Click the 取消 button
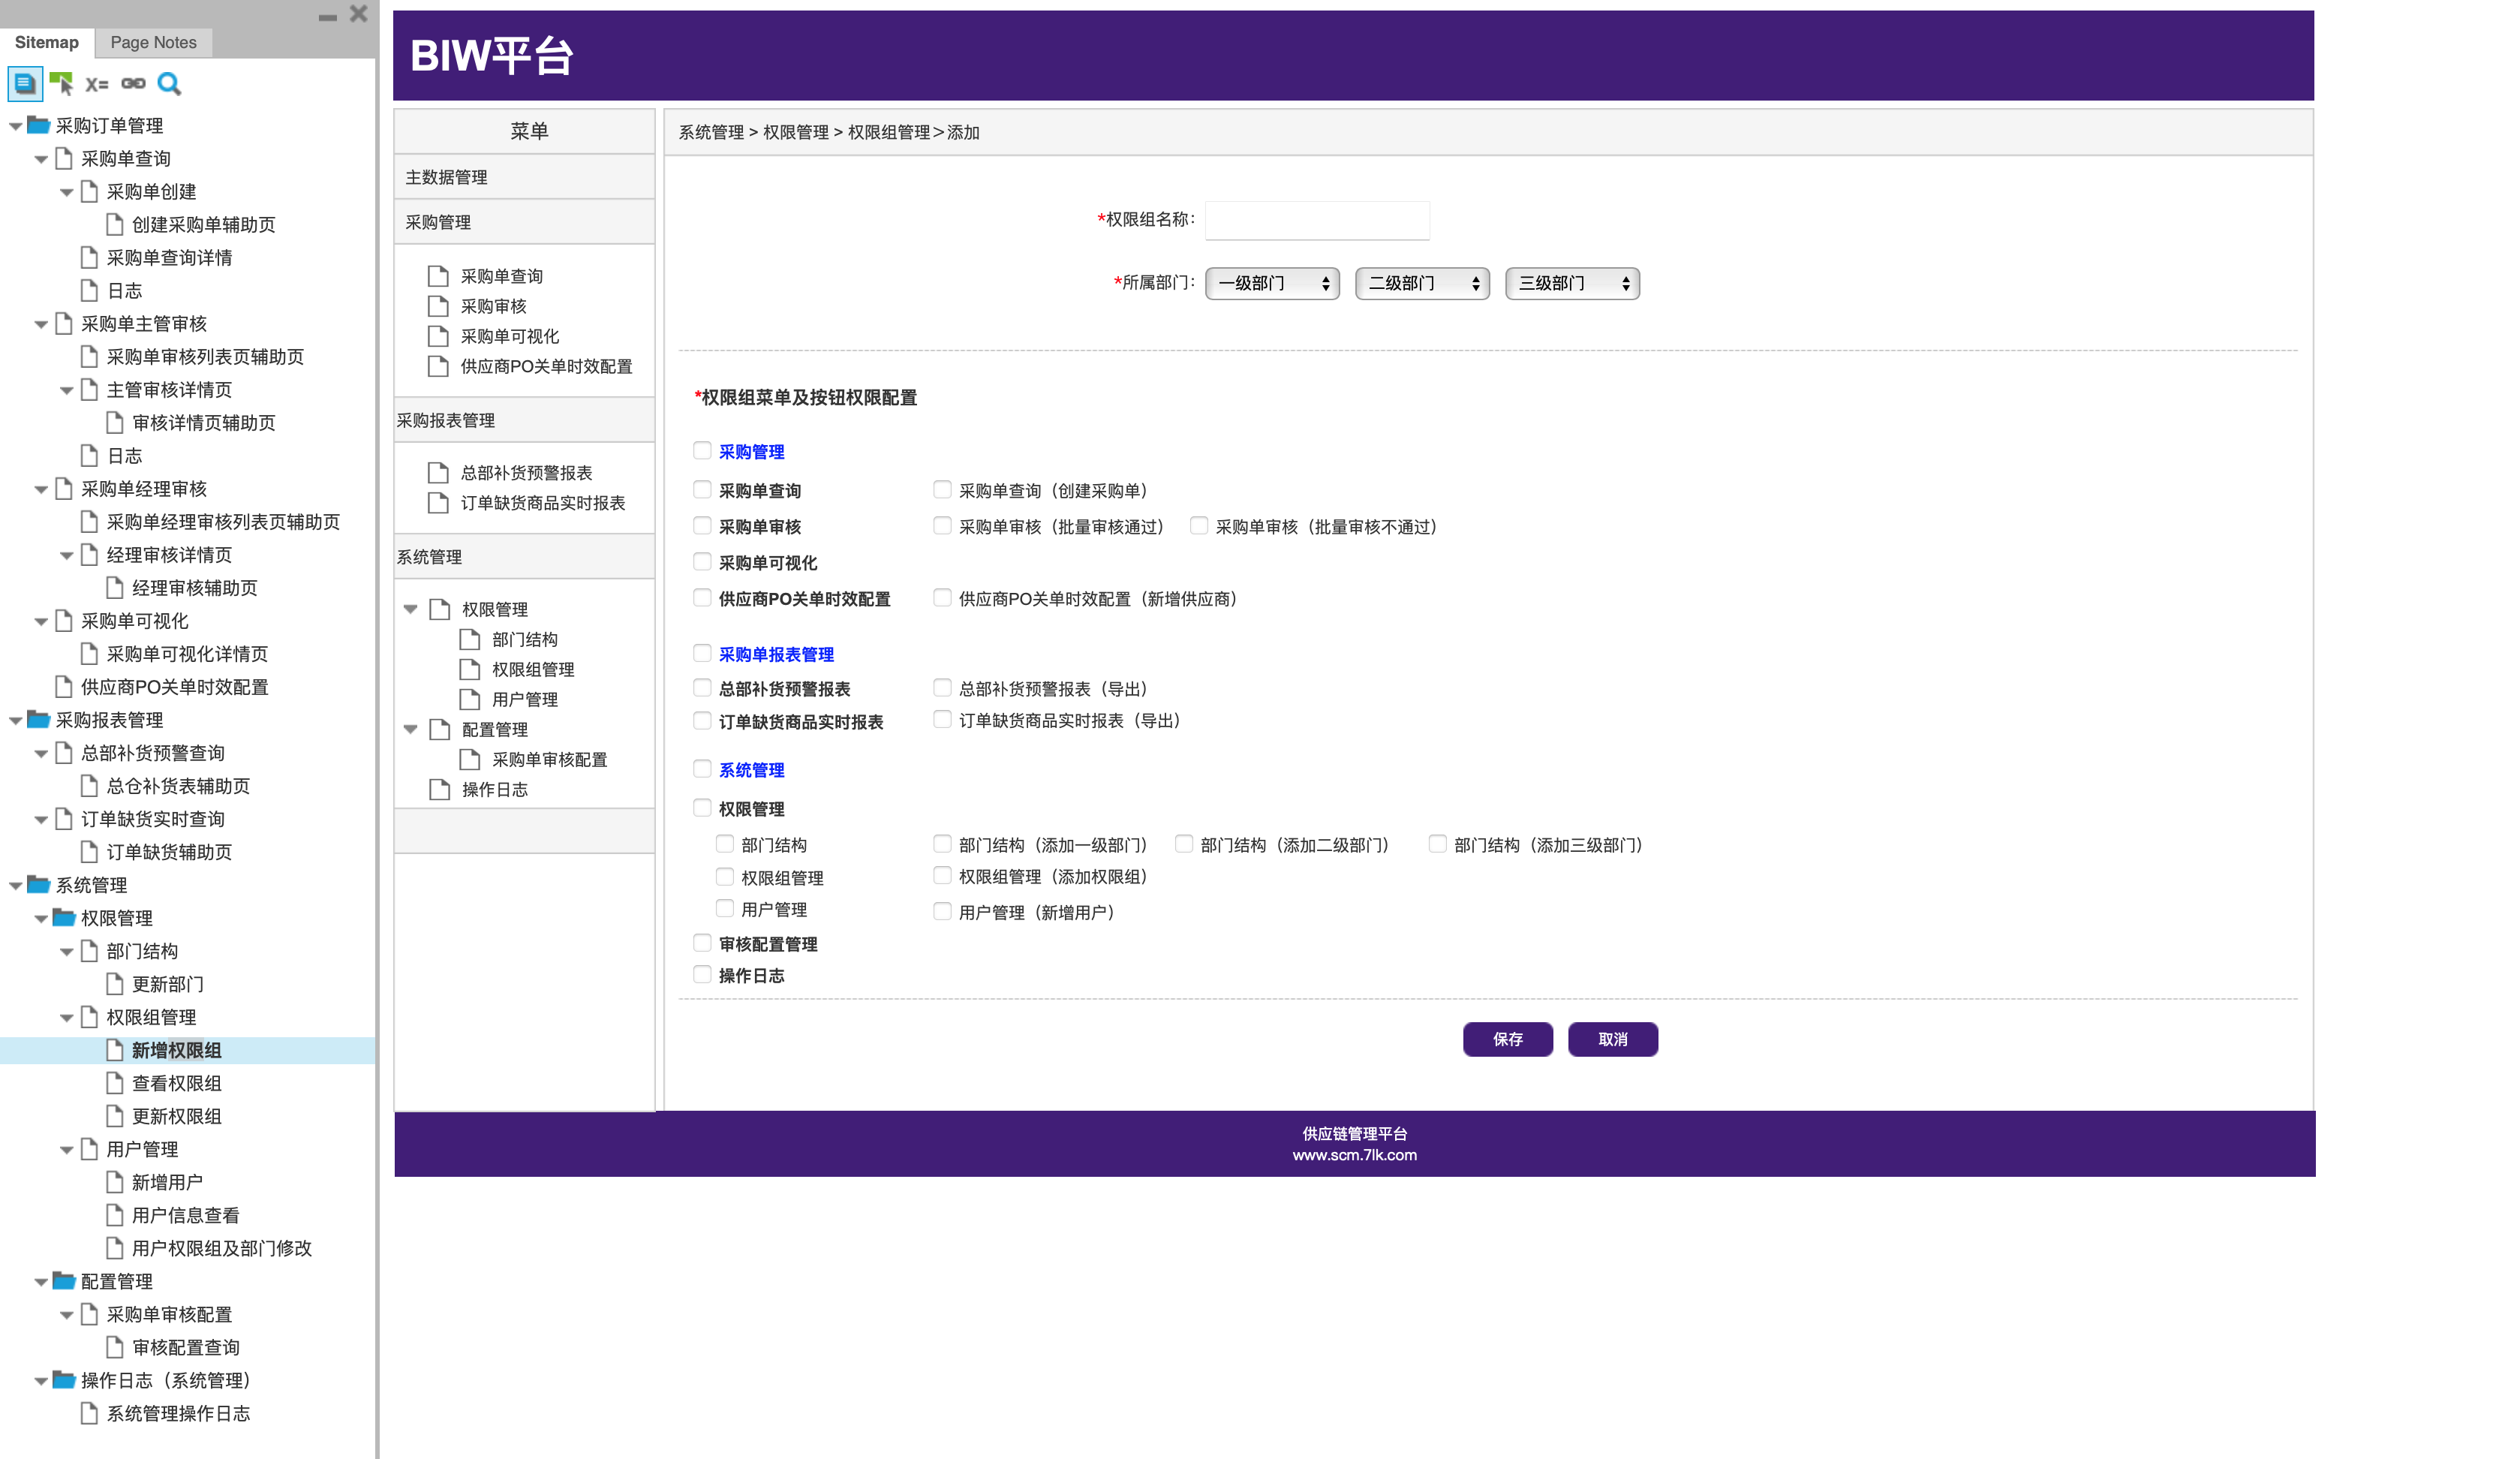Image resolution: width=2520 pixels, height=1459 pixels. pos(1612,1039)
